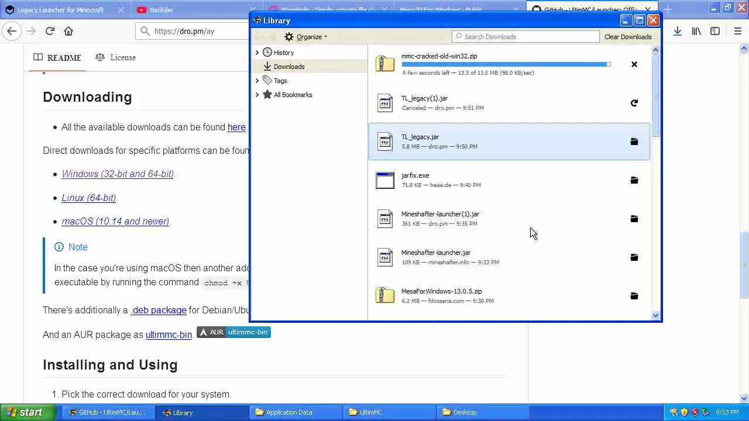This screenshot has height=421, width=749.
Task: Open the License tab on GitHub
Action: click(115, 57)
